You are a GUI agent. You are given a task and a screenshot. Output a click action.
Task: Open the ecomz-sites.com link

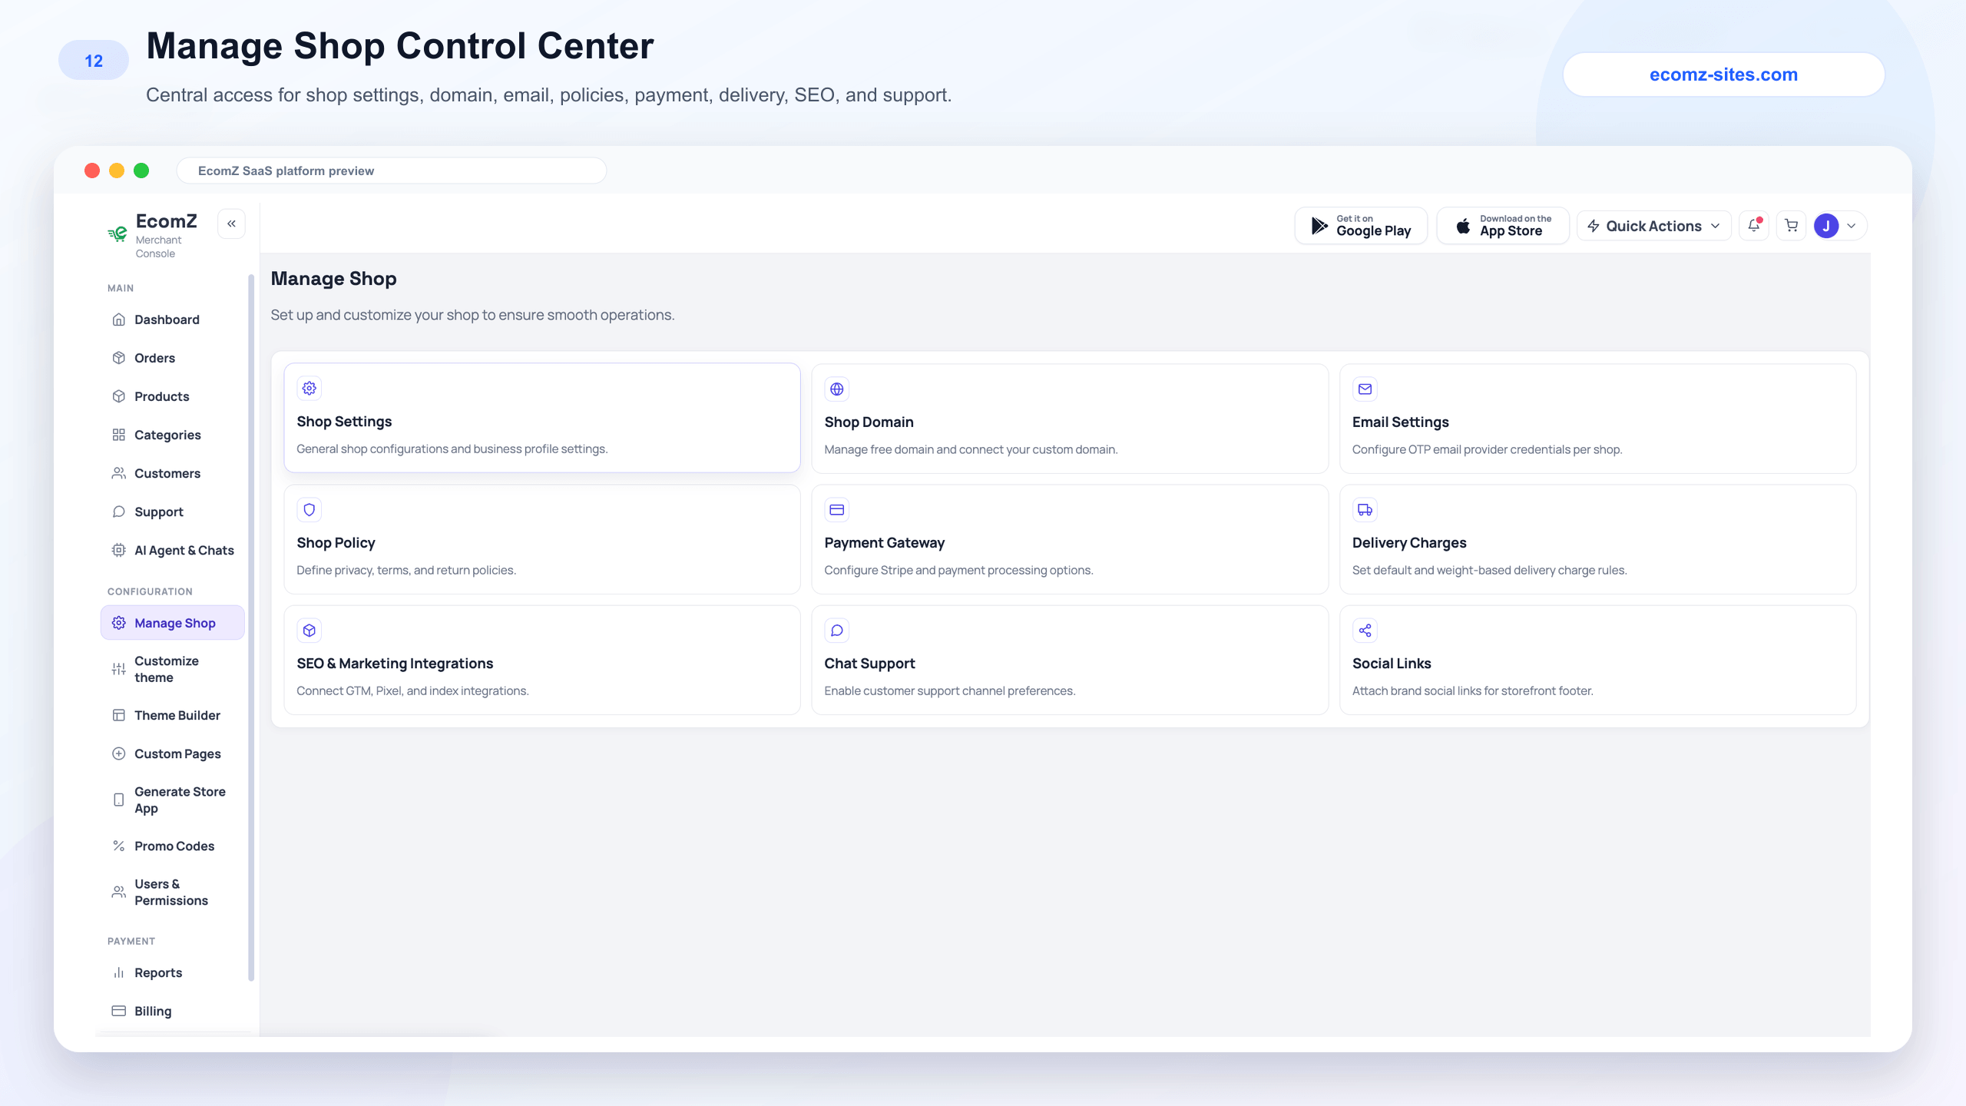pos(1723,75)
